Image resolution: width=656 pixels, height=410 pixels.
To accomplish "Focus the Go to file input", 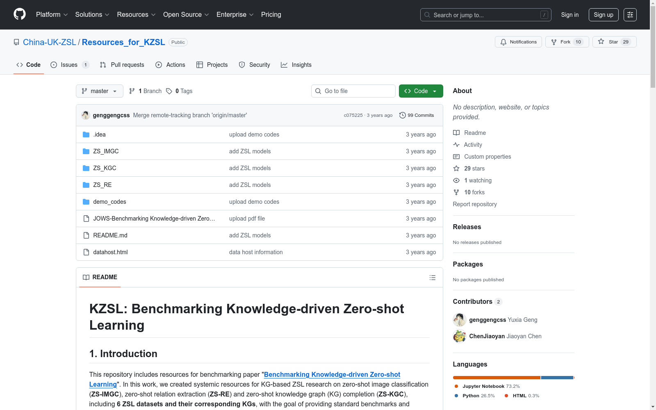I will (x=353, y=91).
